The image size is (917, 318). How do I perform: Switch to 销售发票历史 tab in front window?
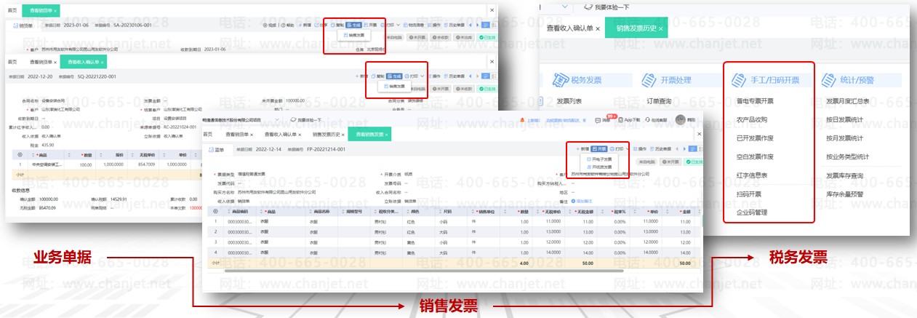click(328, 134)
